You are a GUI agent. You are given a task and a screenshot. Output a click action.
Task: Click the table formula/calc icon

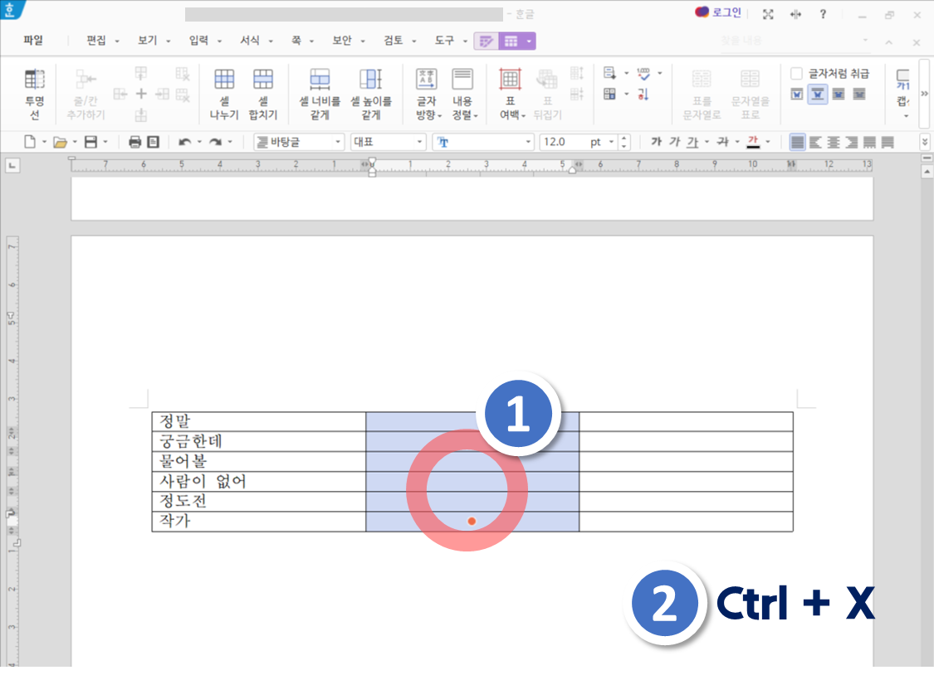pos(609,73)
